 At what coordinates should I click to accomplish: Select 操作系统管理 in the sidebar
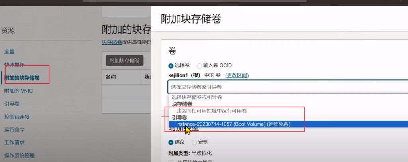(20, 156)
